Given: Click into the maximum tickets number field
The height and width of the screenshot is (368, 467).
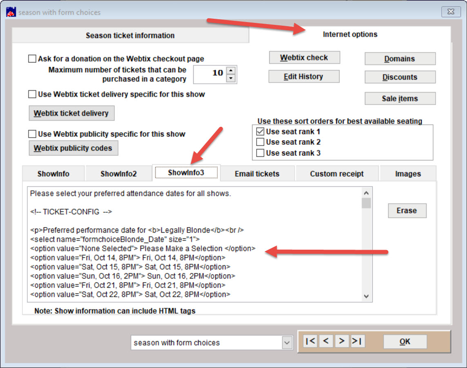Looking at the screenshot, I should coord(210,74).
